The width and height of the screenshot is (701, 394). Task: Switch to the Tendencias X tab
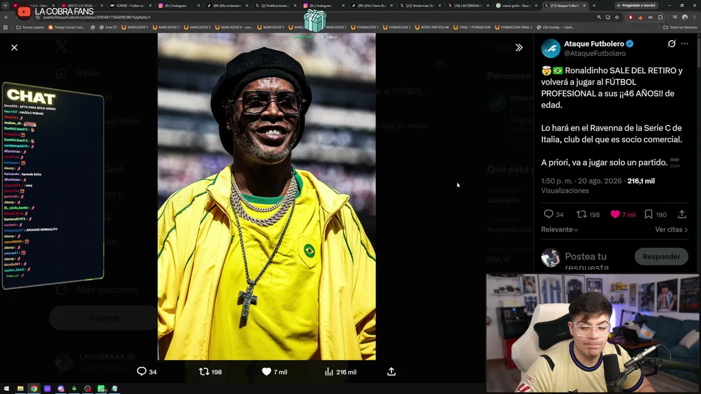420,5
